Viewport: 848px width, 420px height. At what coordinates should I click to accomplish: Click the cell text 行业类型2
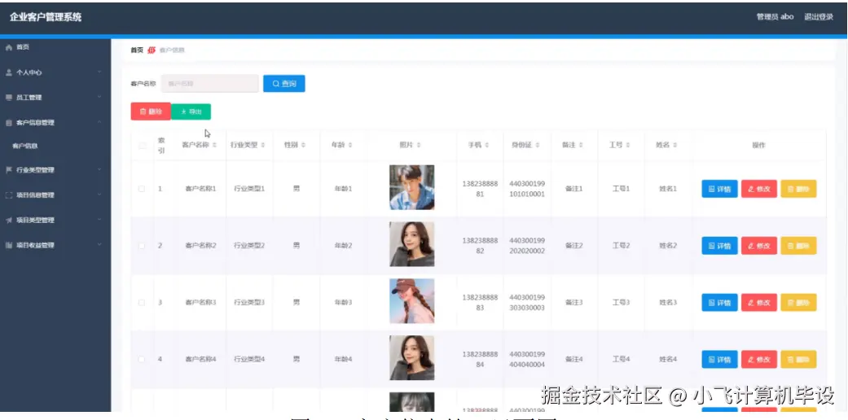(x=249, y=245)
